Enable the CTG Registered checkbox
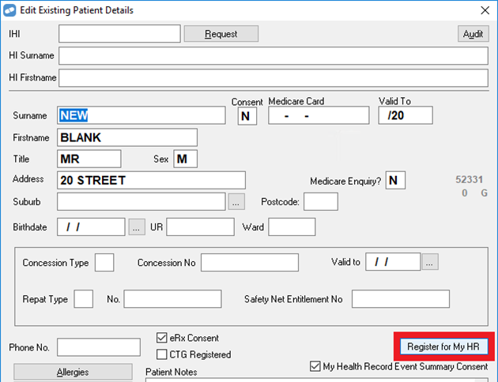This screenshot has width=498, height=382. point(162,354)
